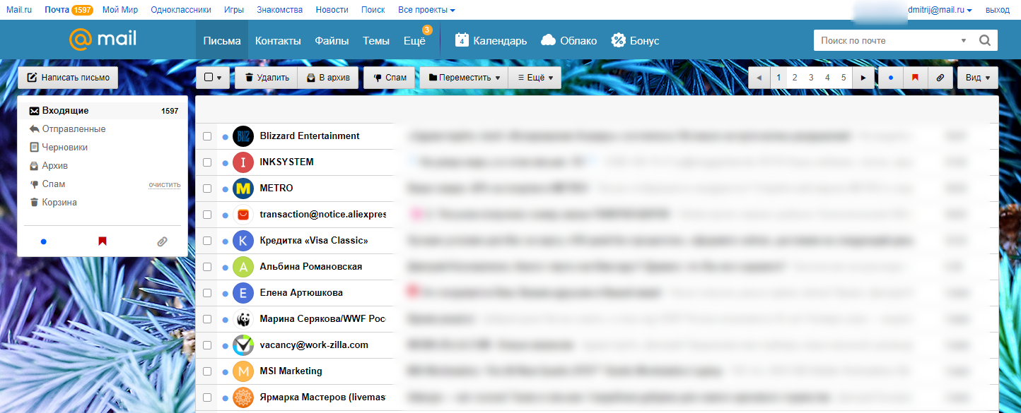Open the Файлы tab
This screenshot has width=1021, height=413.
pyautogui.click(x=332, y=40)
